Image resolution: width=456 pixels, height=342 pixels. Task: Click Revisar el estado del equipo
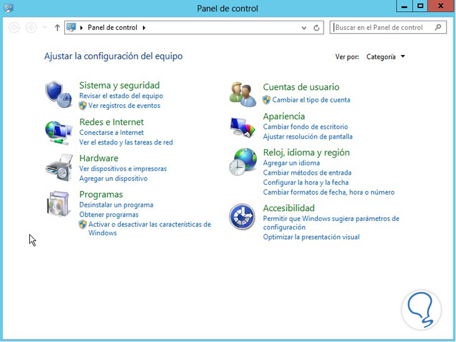tap(121, 95)
